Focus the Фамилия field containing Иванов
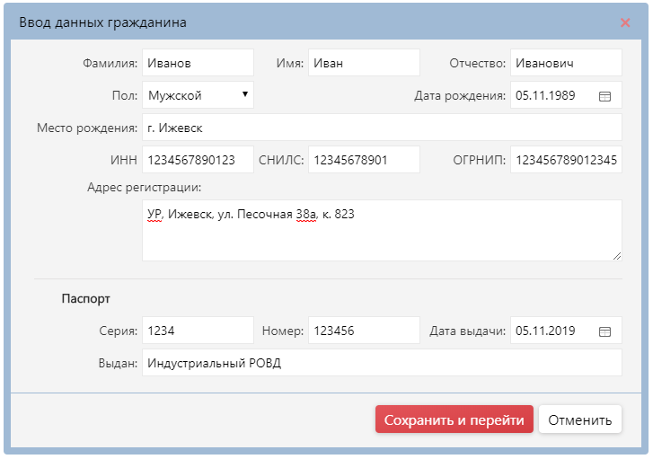 coord(198,63)
